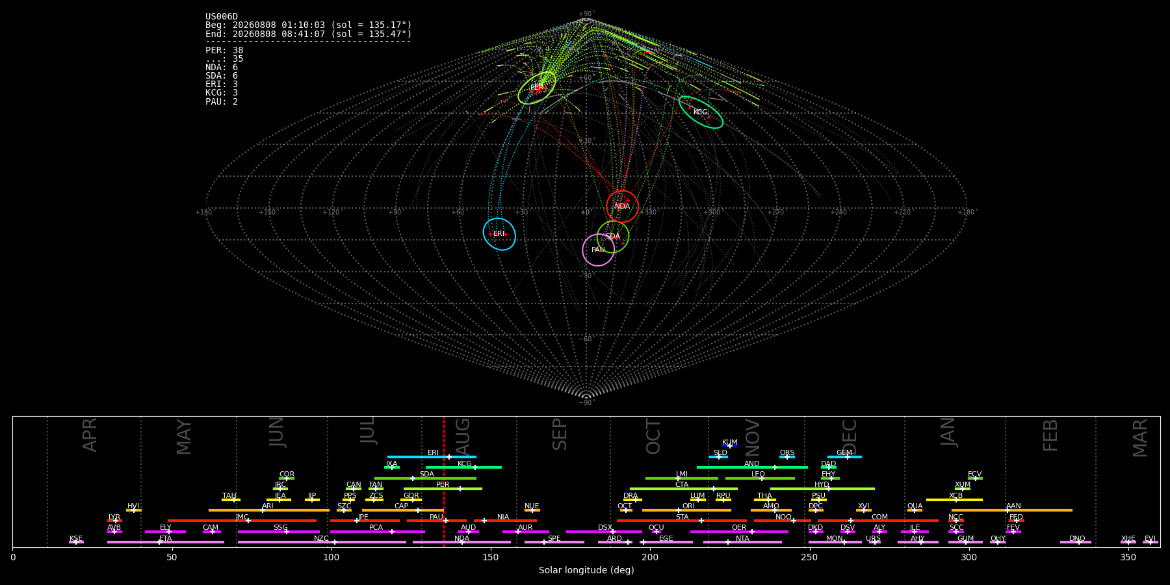The image size is (1170, 585).
Task: Click the pink PAU radiant circle
Action: [599, 250]
